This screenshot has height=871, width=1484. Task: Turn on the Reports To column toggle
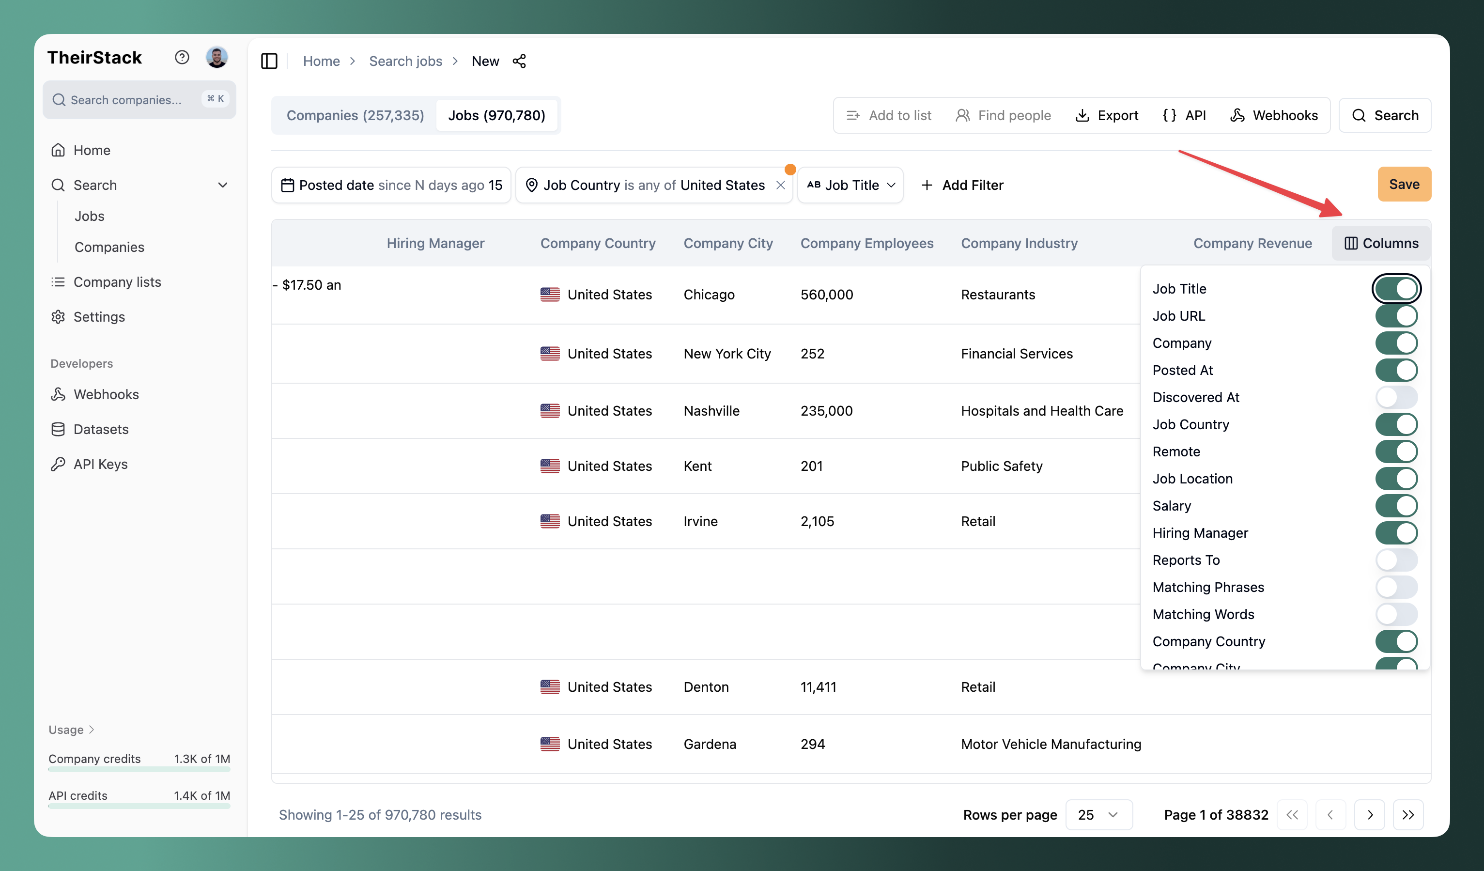[1396, 560]
